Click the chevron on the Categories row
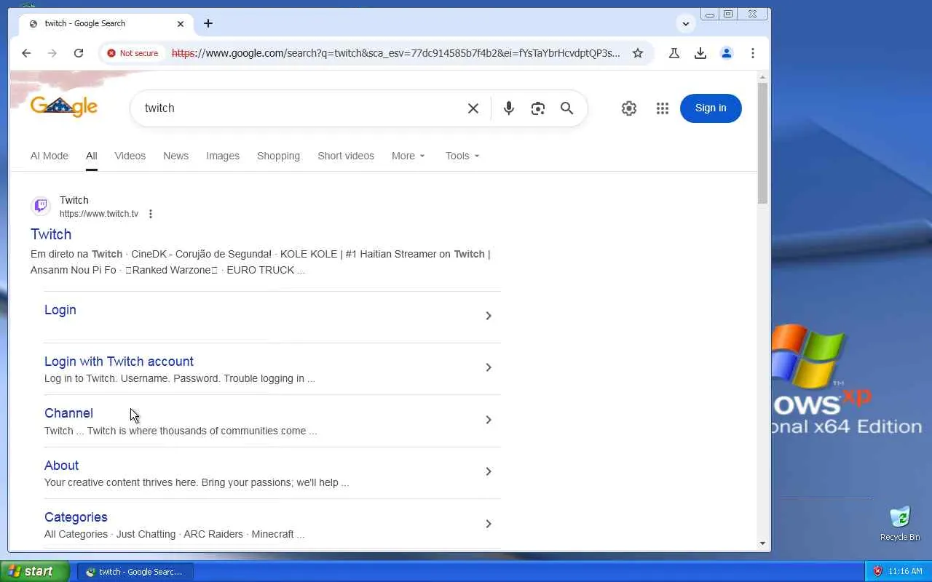The image size is (932, 582). [x=489, y=524]
